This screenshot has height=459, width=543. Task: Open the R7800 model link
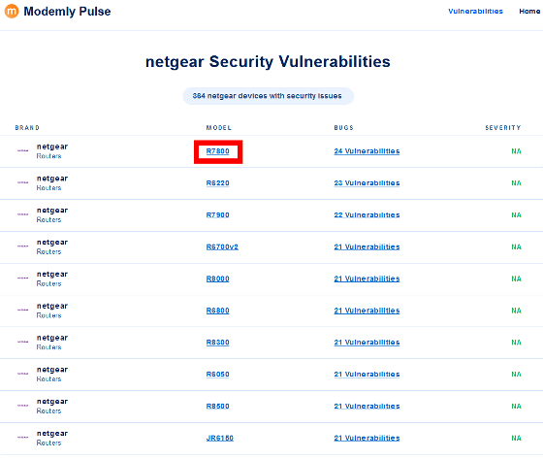click(x=218, y=151)
